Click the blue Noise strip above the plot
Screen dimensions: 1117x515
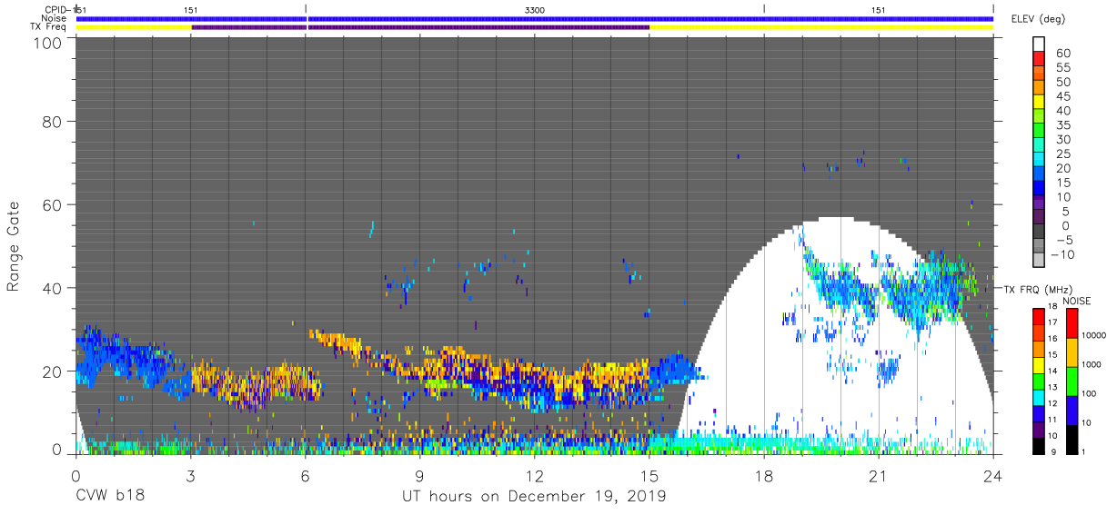(535, 18)
